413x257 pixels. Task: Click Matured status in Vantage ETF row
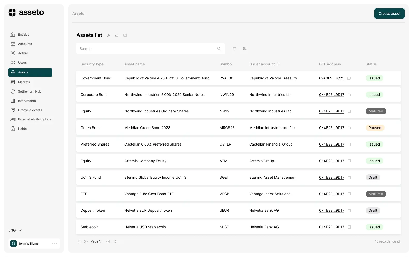[376, 194]
